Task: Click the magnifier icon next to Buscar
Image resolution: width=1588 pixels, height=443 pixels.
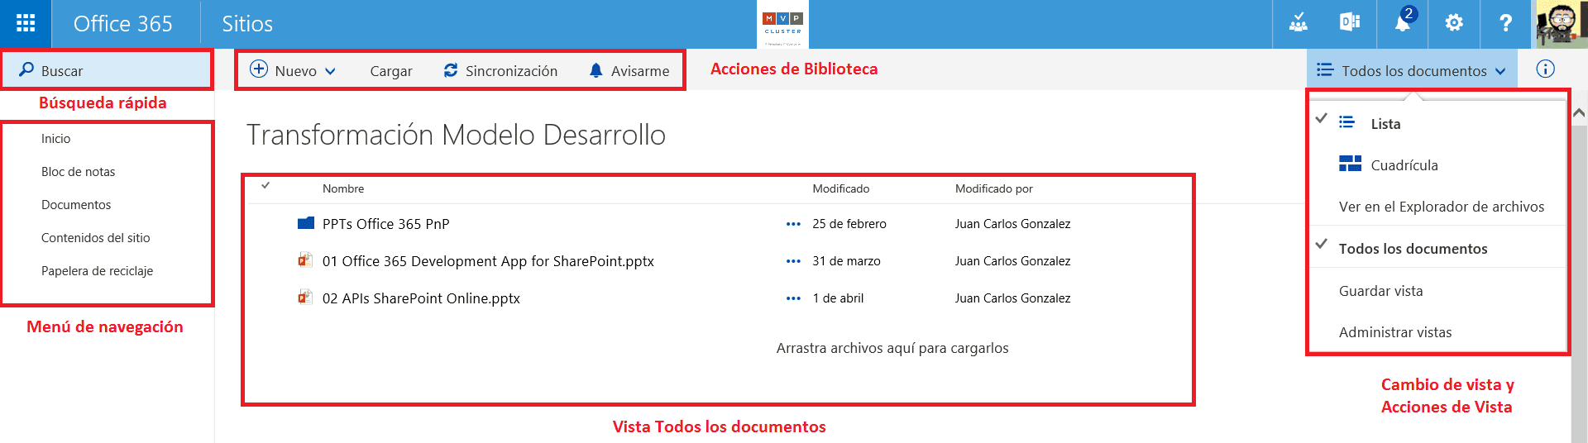Action: 26,70
